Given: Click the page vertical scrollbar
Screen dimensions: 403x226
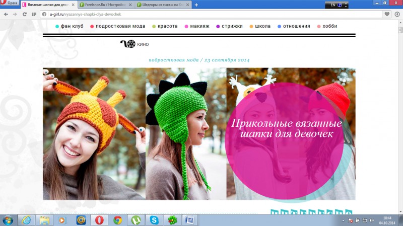Looking at the screenshot, I should [400, 117].
